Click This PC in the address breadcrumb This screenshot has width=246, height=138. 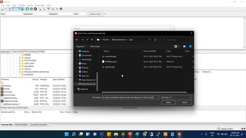(106, 40)
